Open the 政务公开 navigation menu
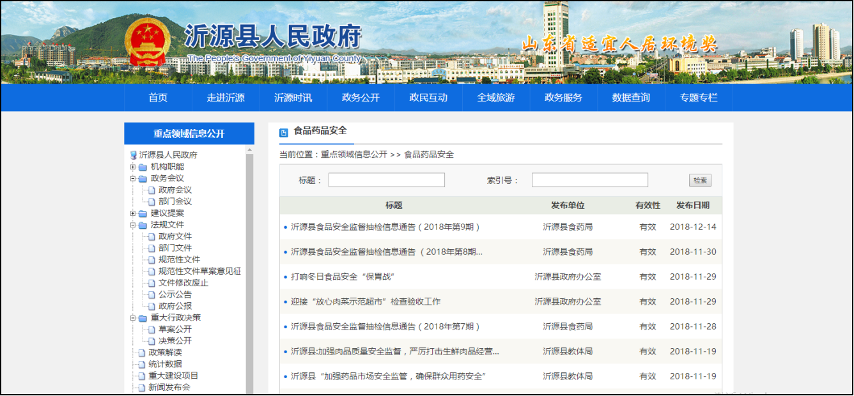The image size is (854, 396). click(x=361, y=98)
